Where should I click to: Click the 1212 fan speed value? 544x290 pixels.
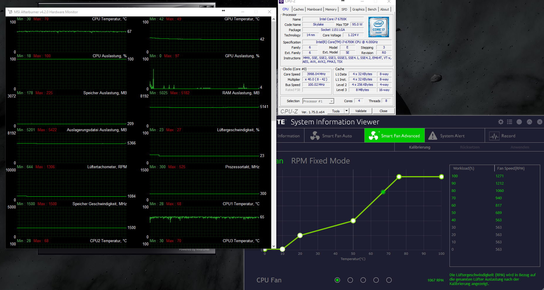click(x=500, y=183)
